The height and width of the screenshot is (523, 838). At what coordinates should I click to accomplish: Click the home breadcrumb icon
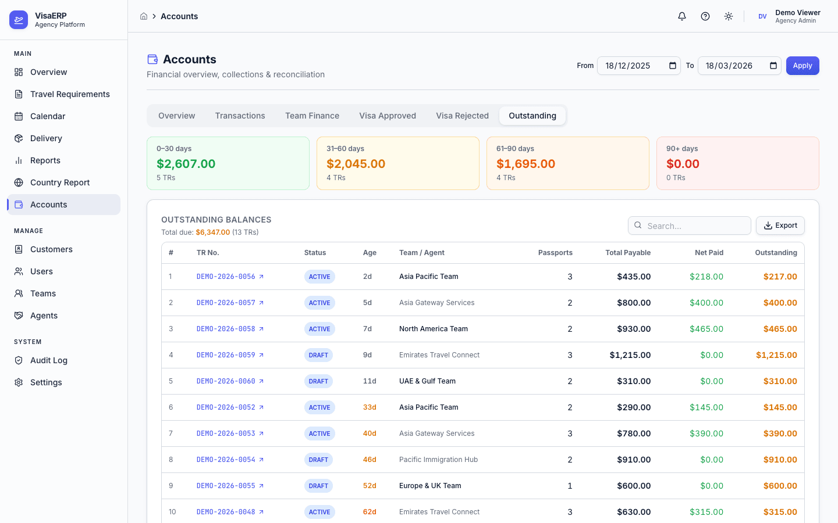(x=144, y=16)
